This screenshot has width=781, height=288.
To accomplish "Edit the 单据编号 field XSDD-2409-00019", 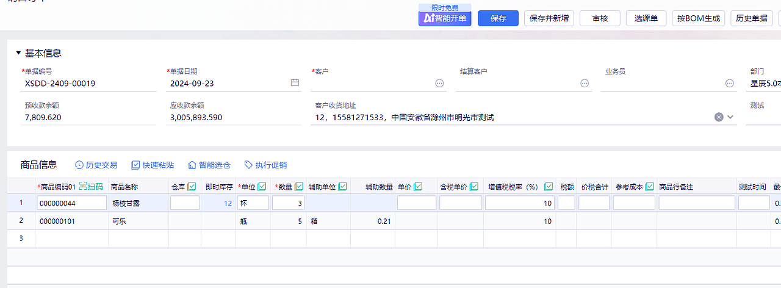I will (88, 84).
